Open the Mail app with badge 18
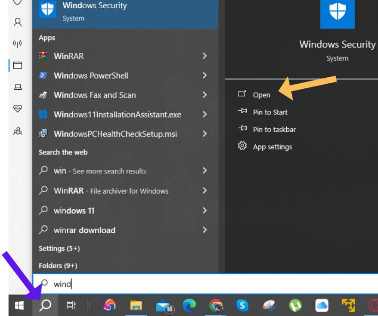This screenshot has width=378, height=316. 165,306
